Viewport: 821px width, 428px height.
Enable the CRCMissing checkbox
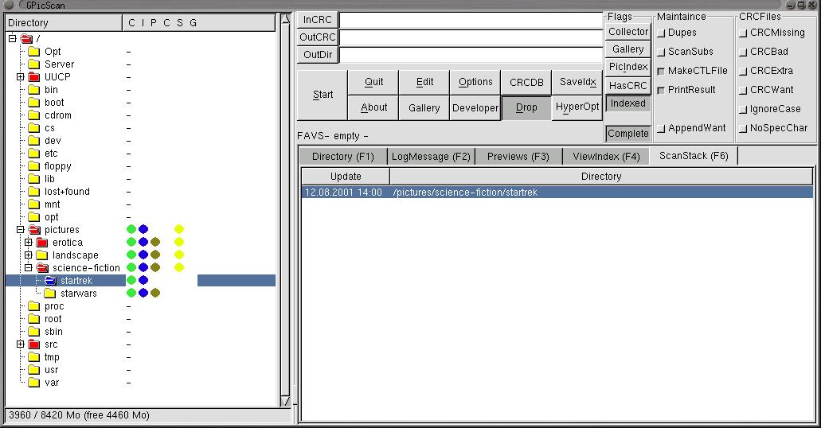point(743,33)
